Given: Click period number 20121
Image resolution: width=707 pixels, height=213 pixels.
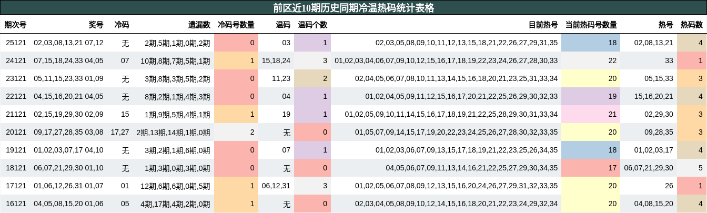Looking at the screenshot, I should (x=16, y=132).
